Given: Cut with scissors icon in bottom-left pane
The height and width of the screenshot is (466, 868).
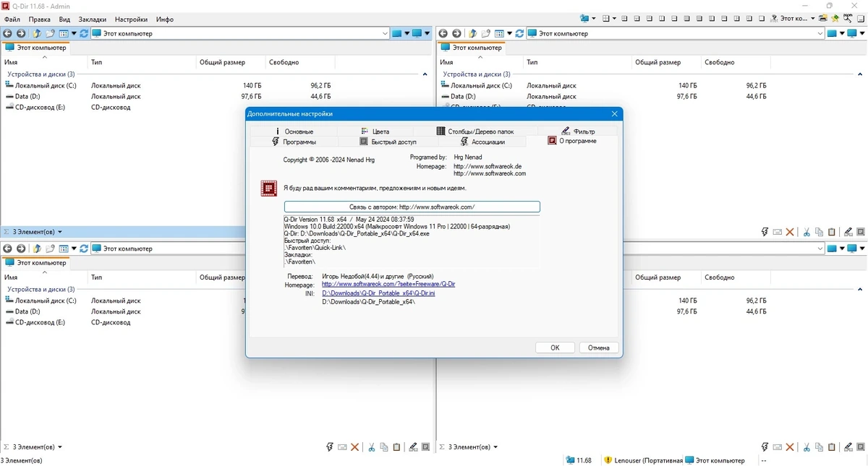Looking at the screenshot, I should pos(372,447).
